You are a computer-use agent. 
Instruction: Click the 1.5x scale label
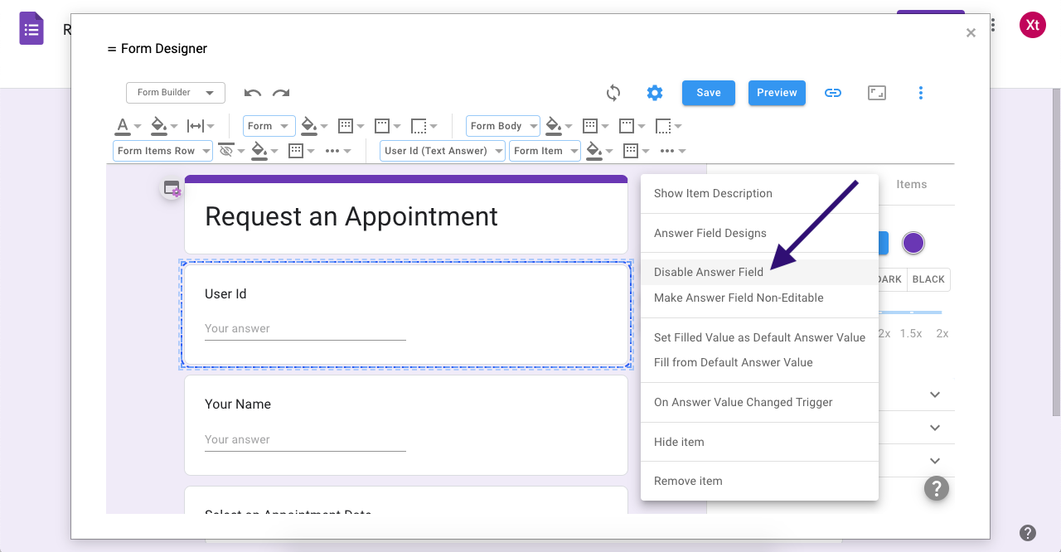point(911,333)
